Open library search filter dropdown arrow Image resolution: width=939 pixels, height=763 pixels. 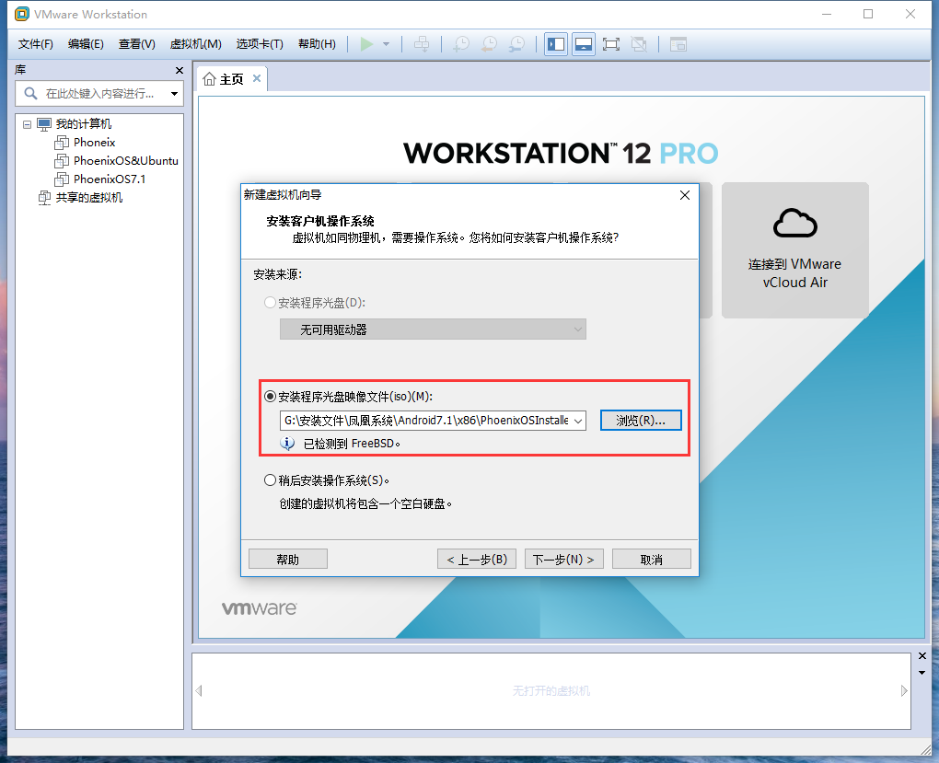click(x=174, y=94)
